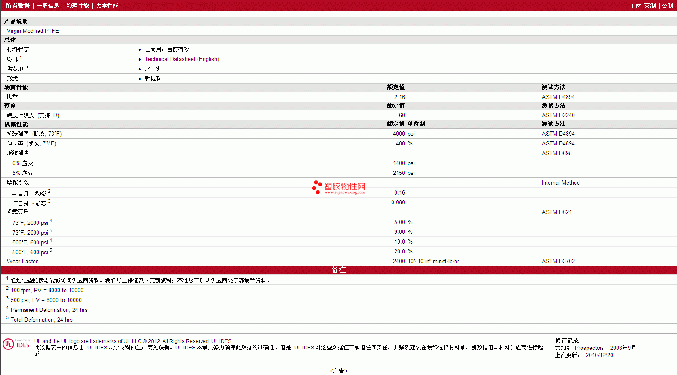Click the Internal Method text
This screenshot has width=677, height=375.
[561, 183]
